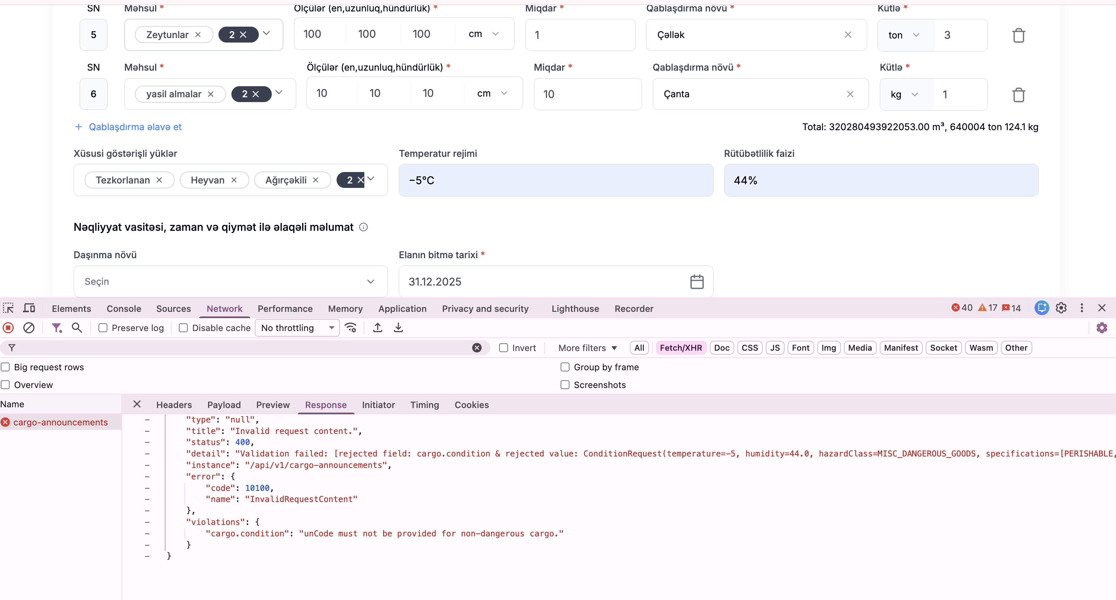Enable Big request rows
Image resolution: width=1116 pixels, height=600 pixels.
[x=5, y=367]
